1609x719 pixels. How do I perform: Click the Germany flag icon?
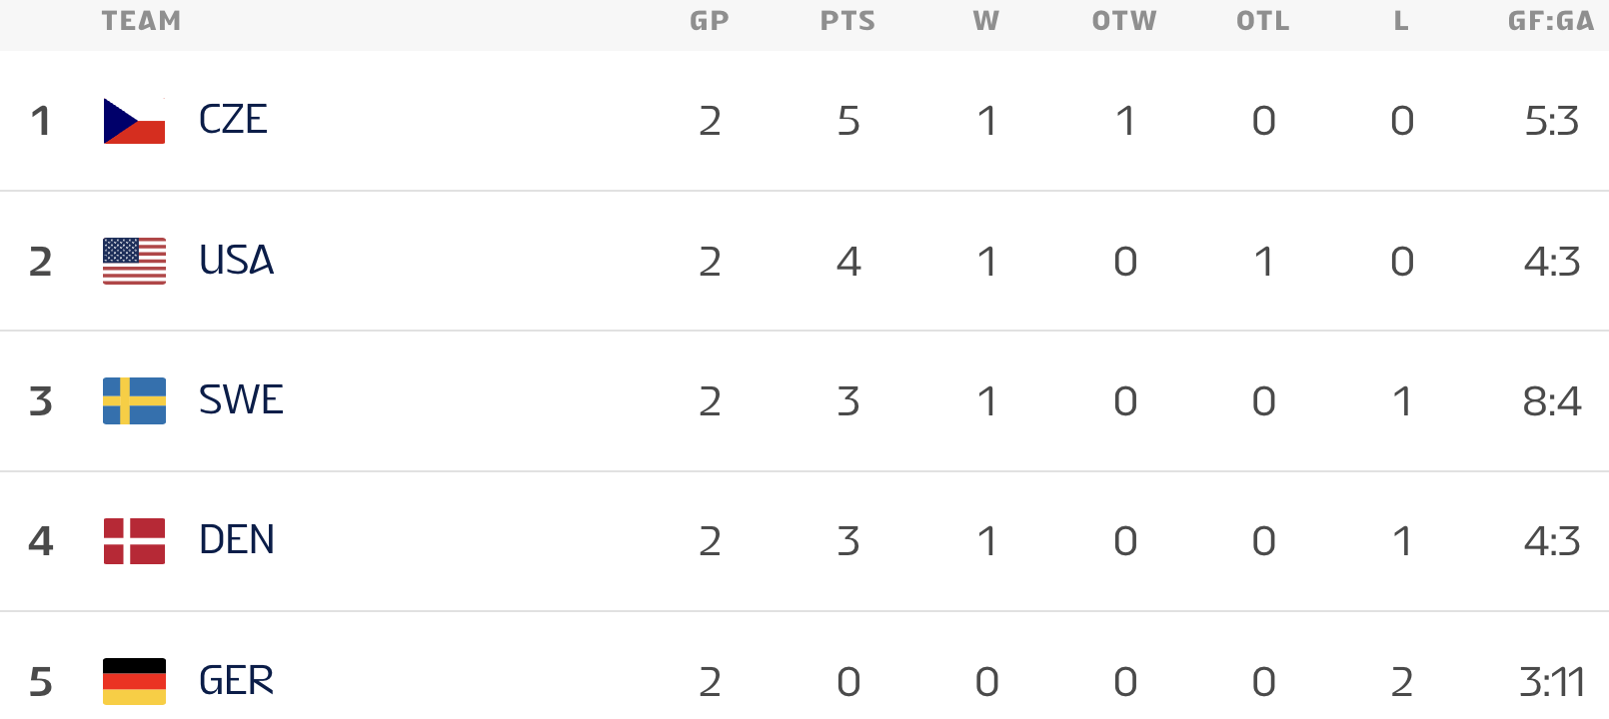(x=134, y=681)
